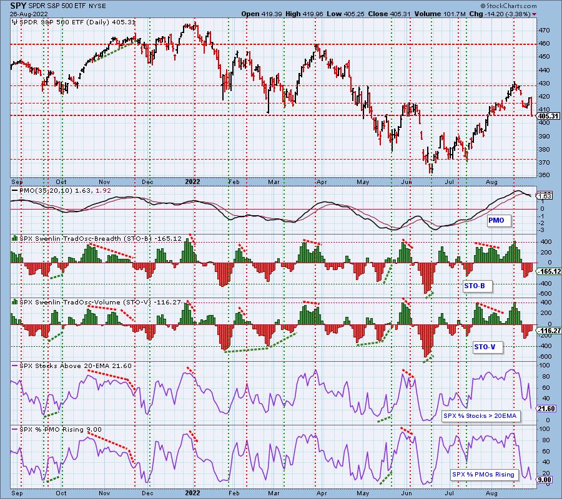Click the 2022 label on price-panel axis
Screen dimensions: 562x499
[192, 182]
